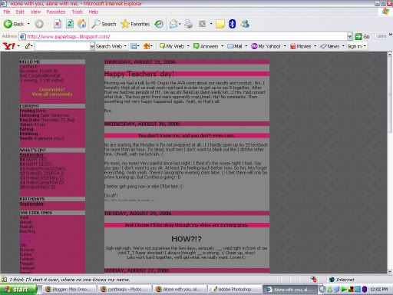Open the File menu
This screenshot has width=393, height=295.
pos(7,12)
